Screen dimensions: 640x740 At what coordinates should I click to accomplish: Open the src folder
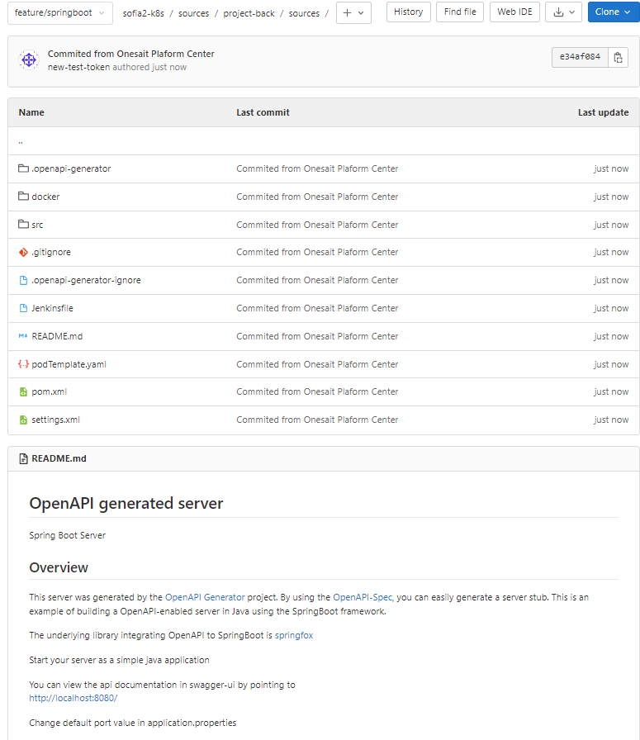[x=37, y=225]
